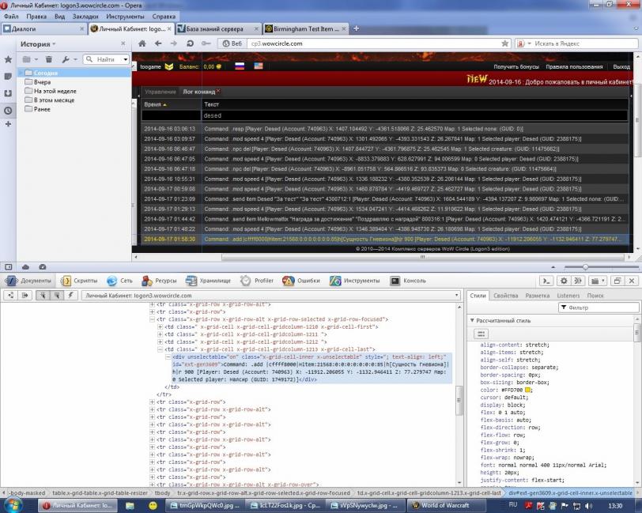The width and height of the screenshot is (642, 513).
Task: Click the bookmarks star in Opera sidebar
Action: tap(8, 59)
